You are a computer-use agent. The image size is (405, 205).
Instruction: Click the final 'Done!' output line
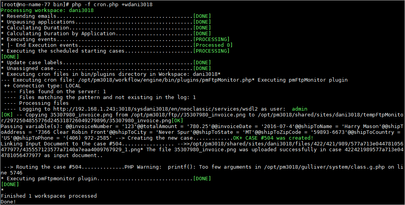(x=9, y=202)
